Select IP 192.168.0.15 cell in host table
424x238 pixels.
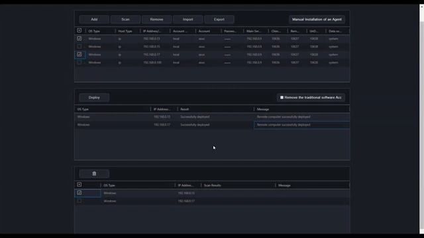point(152,47)
